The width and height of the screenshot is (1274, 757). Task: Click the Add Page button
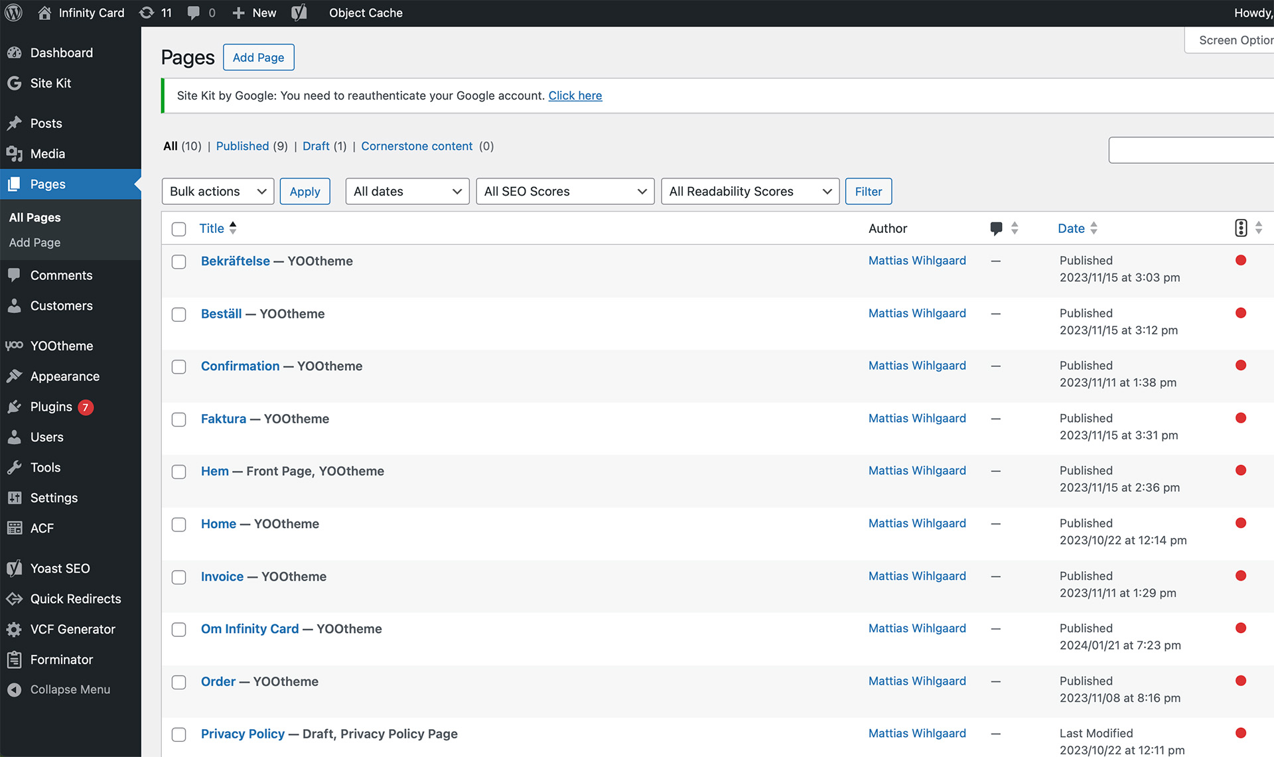(258, 57)
